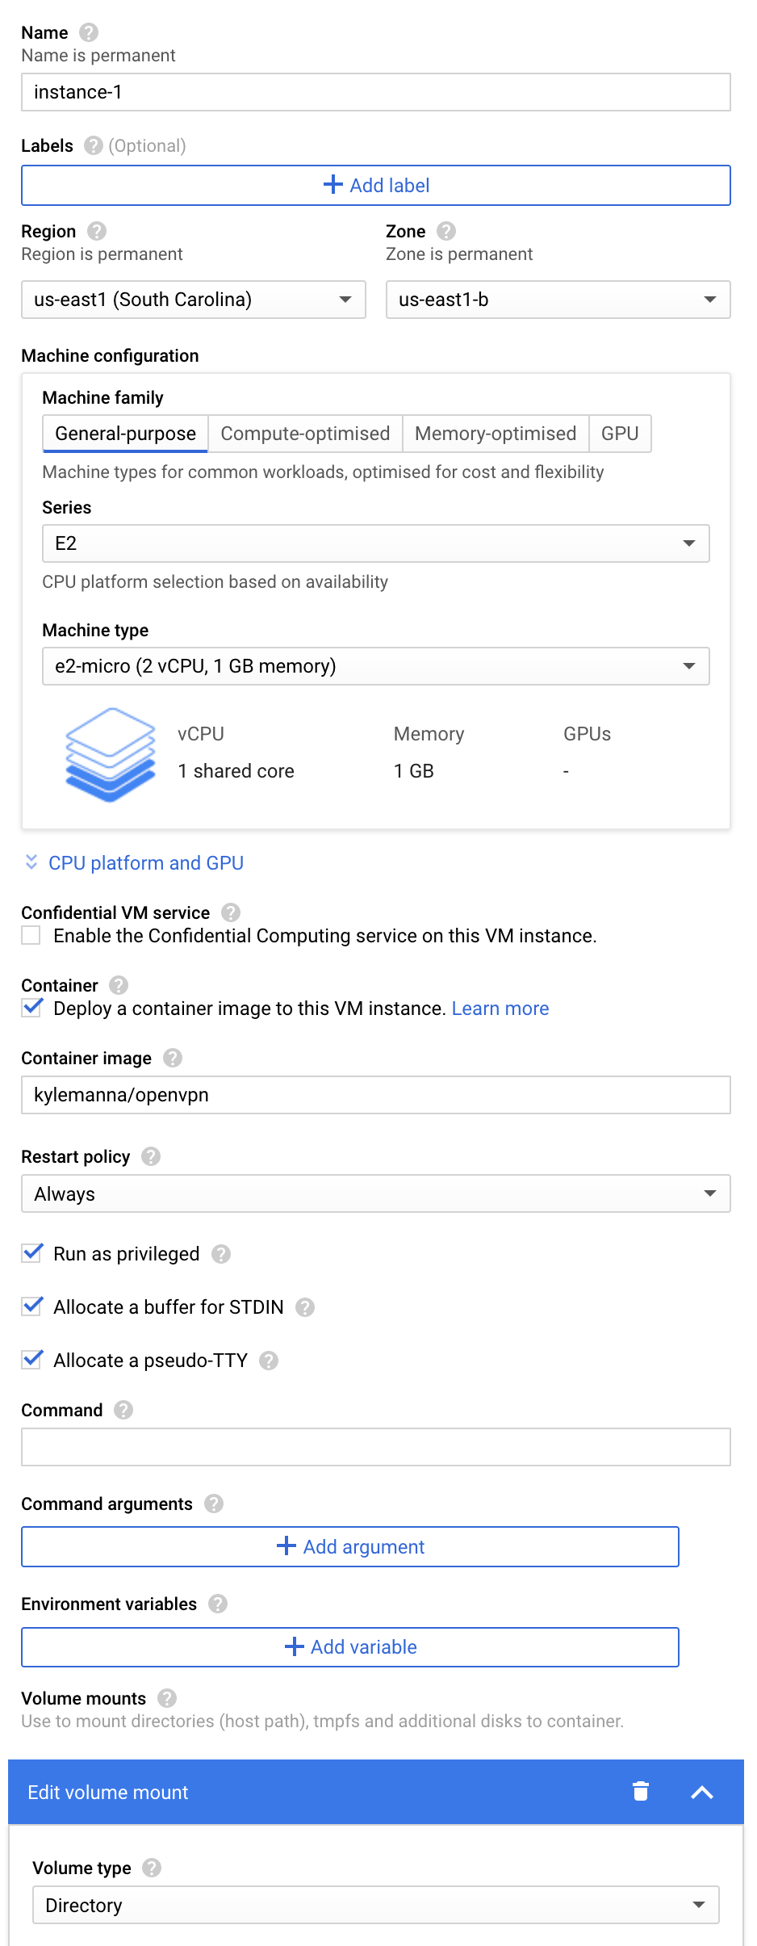Collapse the Edit volume mount panel
757x1946 pixels.
coord(702,1792)
